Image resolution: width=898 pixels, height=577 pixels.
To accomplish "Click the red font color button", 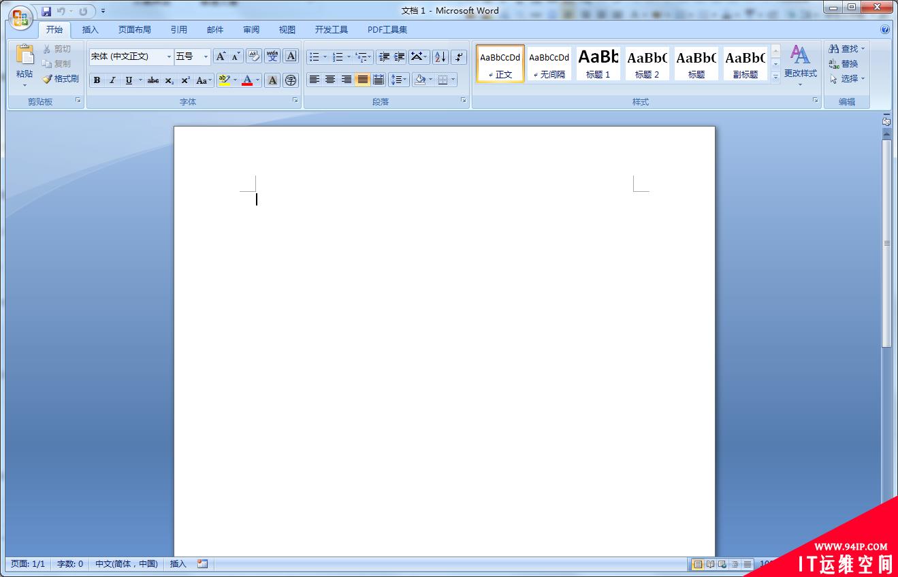I will [247, 80].
